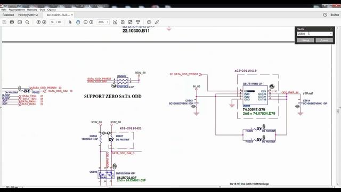
Task: Click the Назад button in Find panel
Action: [305, 41]
